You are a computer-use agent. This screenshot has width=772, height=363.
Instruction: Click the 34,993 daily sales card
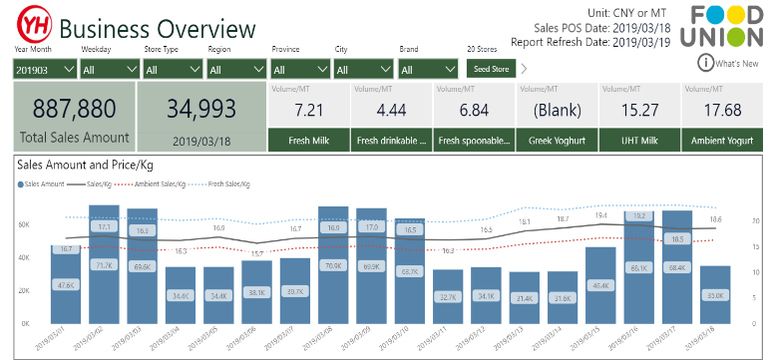(201, 117)
